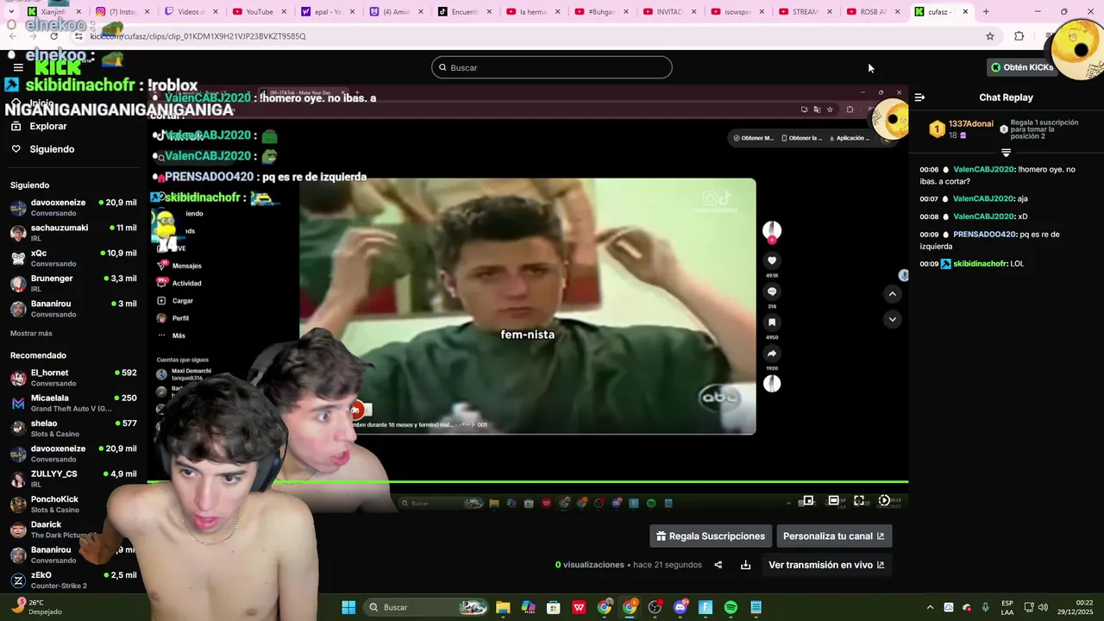Click the picture-in-picture player icon

click(x=807, y=500)
